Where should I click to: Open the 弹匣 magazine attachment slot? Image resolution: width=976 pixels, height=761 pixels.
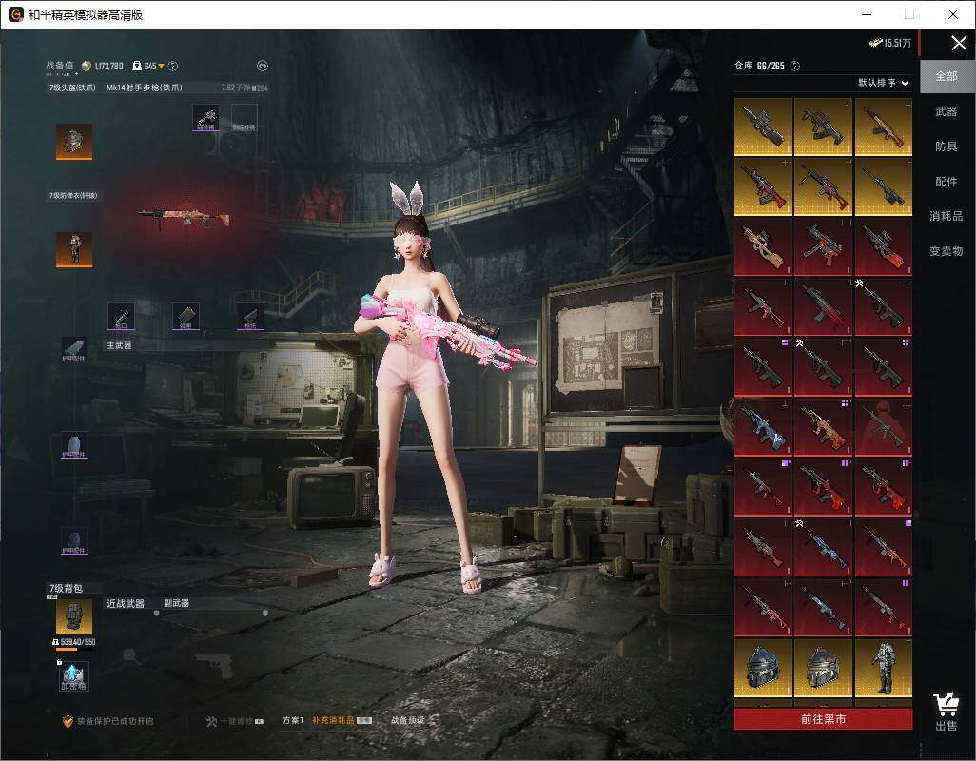coord(185,316)
